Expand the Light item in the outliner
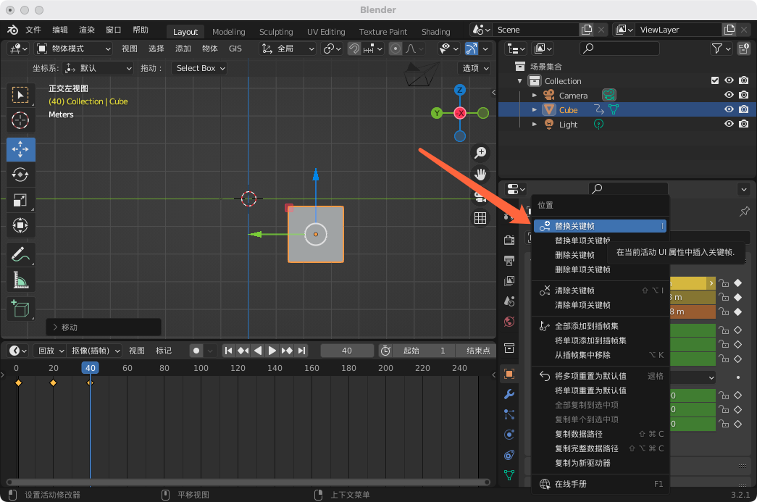Image resolution: width=757 pixels, height=502 pixels. point(535,125)
